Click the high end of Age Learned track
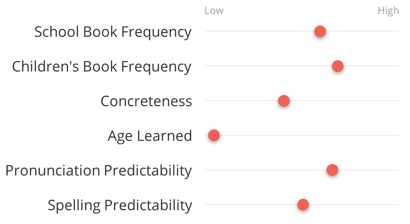Image resolution: width=410 pixels, height=224 pixels. (397, 135)
